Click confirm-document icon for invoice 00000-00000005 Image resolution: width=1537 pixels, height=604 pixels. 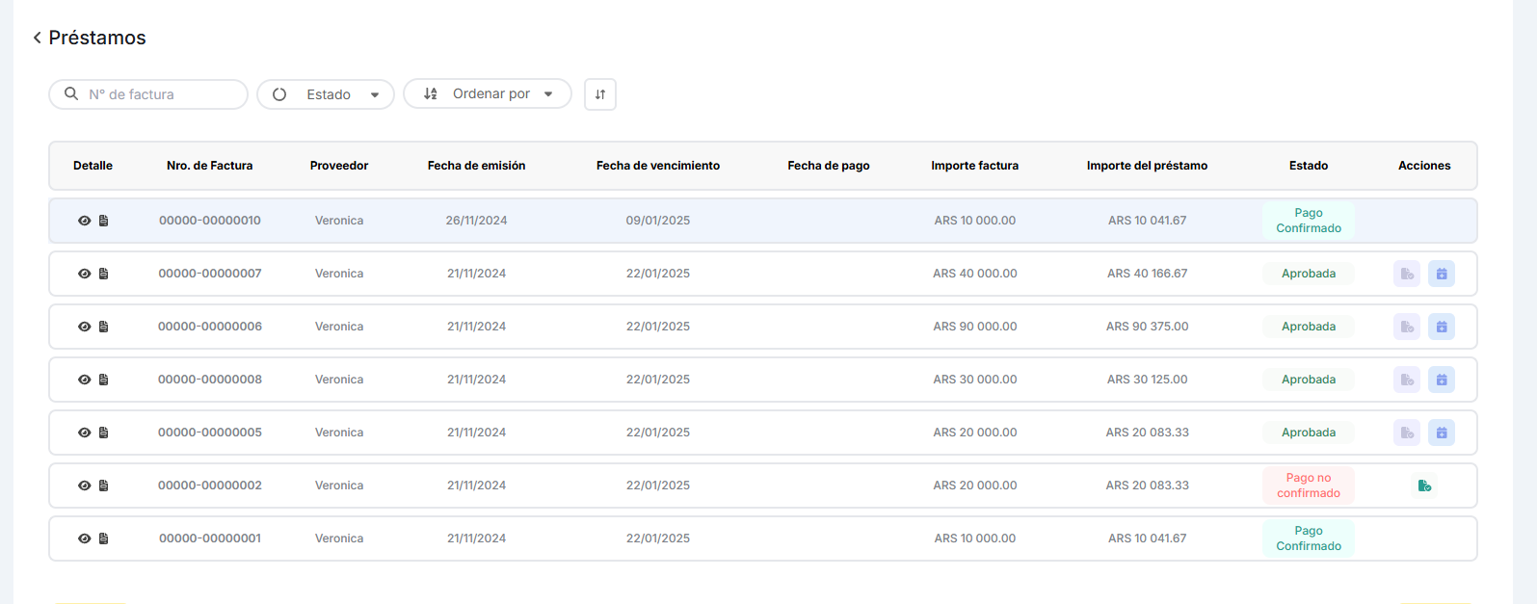[x=1407, y=433]
